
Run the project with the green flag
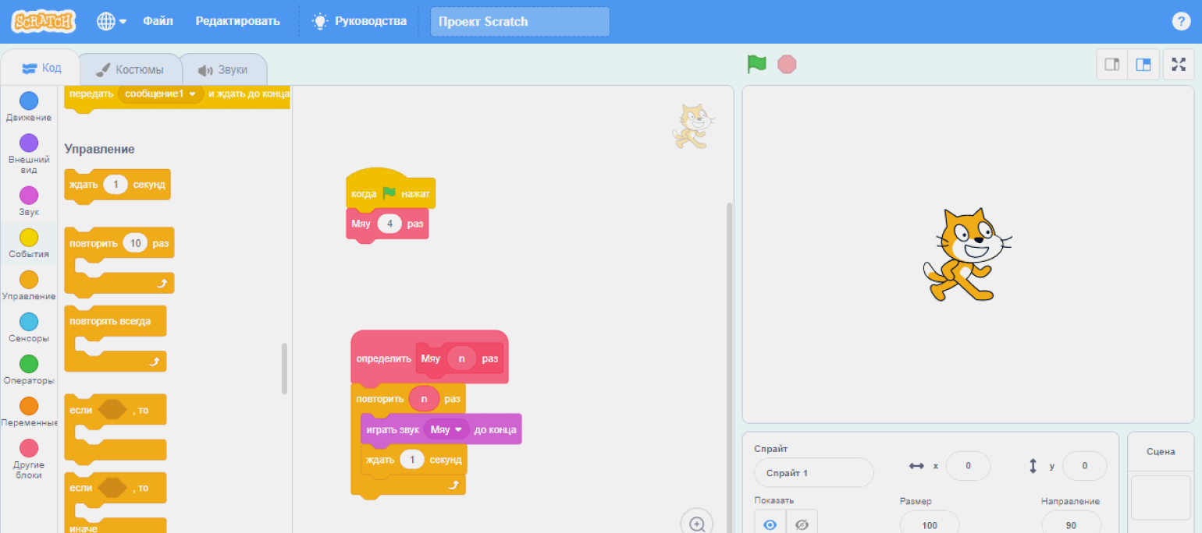tap(756, 64)
